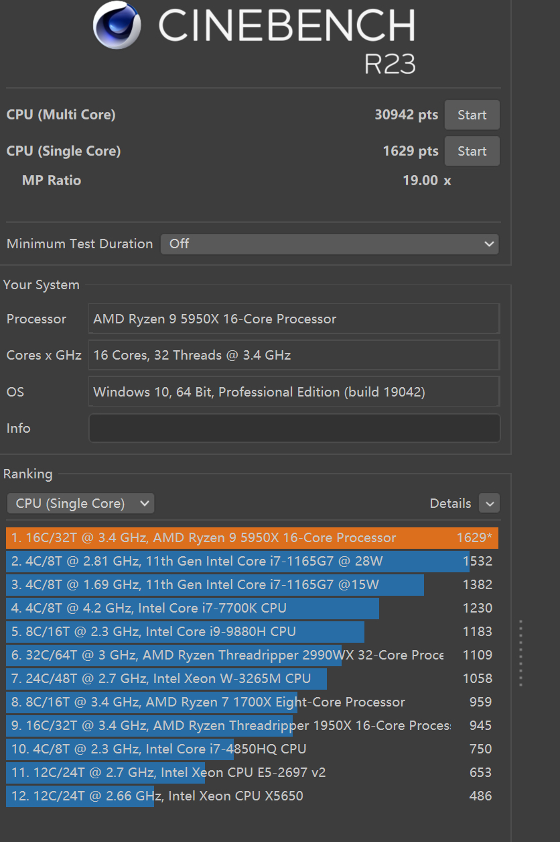Start the CPU Multi Core test
Screen dimensions: 560x842
(472, 115)
